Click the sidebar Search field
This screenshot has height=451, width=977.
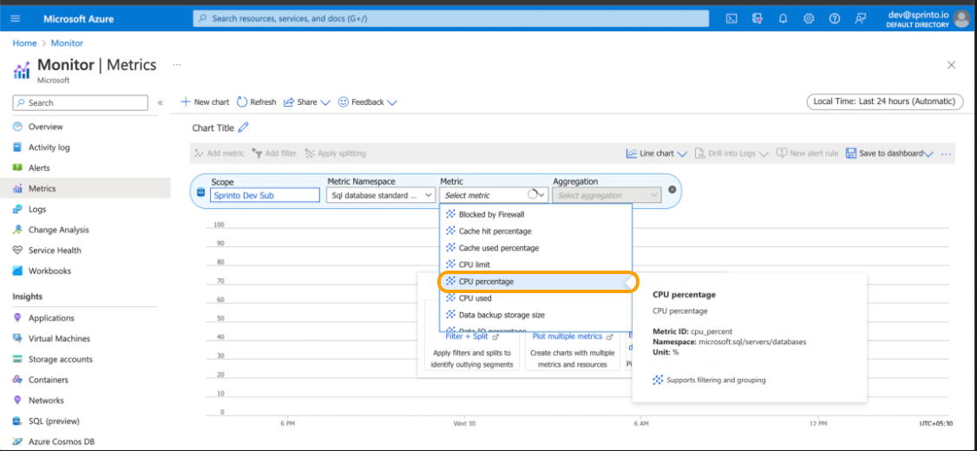point(81,103)
